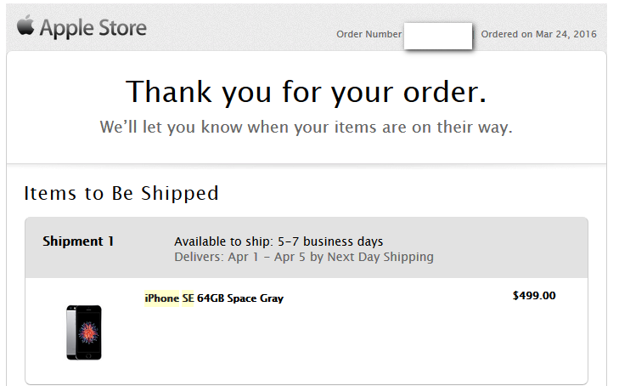
Task: Click the items on their way message
Action: pos(306,128)
